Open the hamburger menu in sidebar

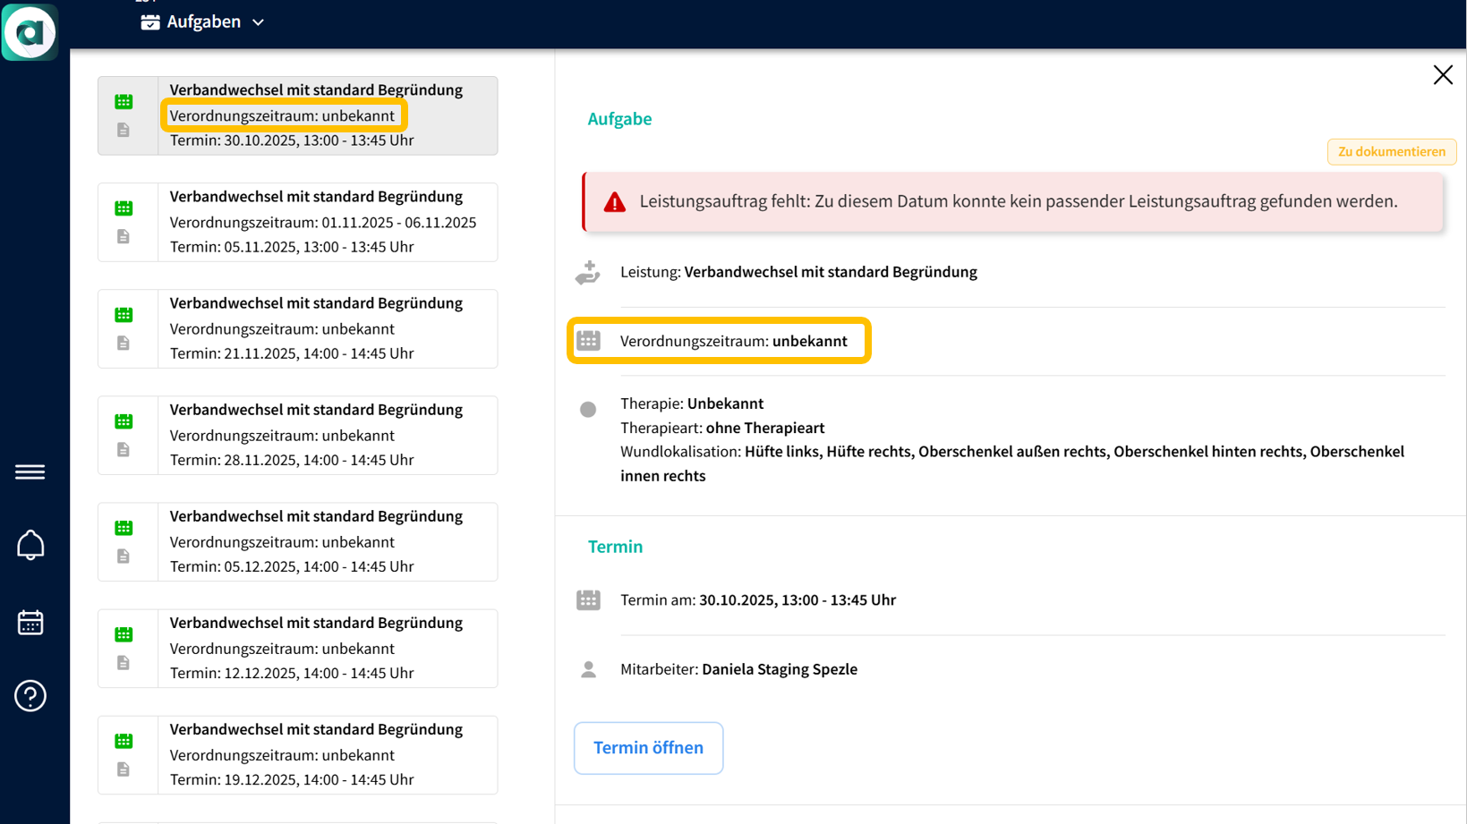(x=30, y=471)
